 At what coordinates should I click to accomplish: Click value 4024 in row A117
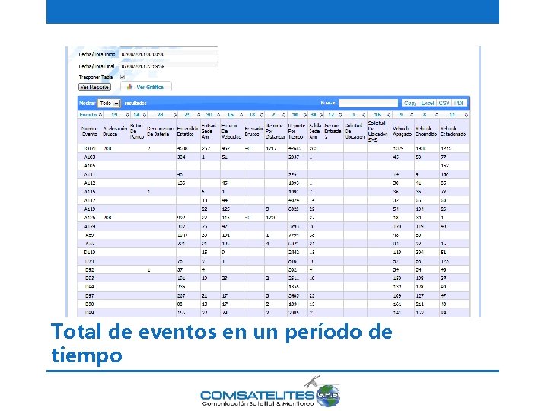[294, 201]
